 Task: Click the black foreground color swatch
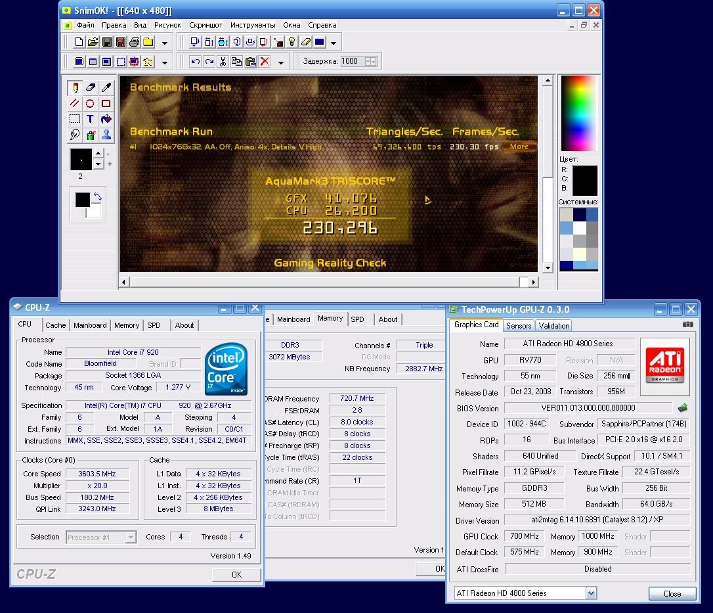82,199
